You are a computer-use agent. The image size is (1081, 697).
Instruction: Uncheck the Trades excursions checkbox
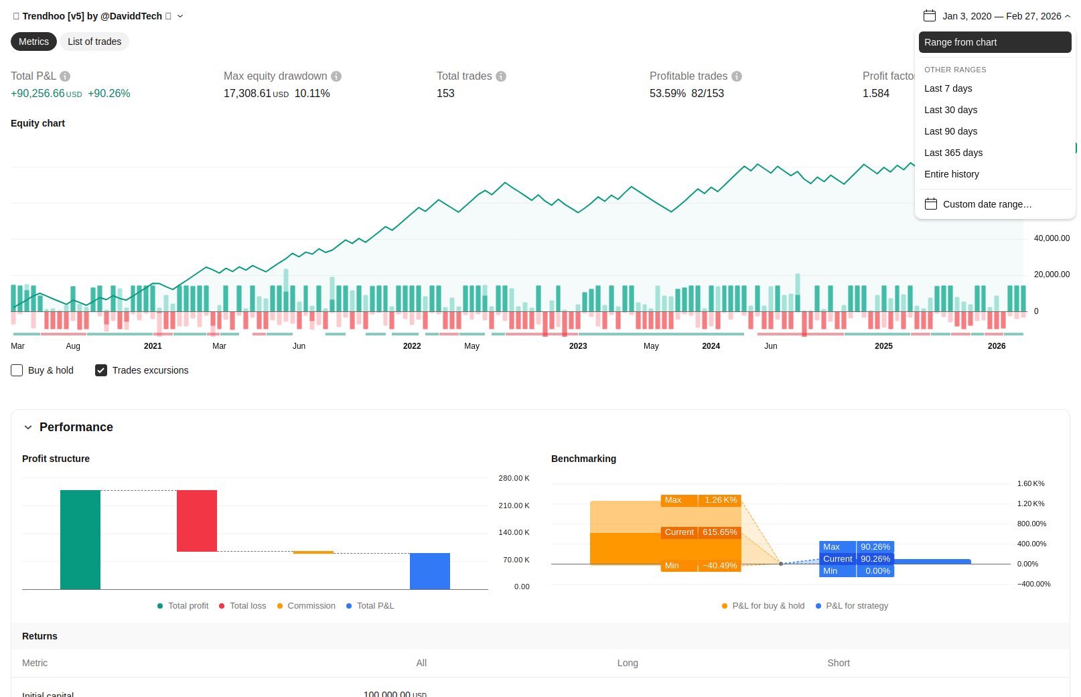101,370
